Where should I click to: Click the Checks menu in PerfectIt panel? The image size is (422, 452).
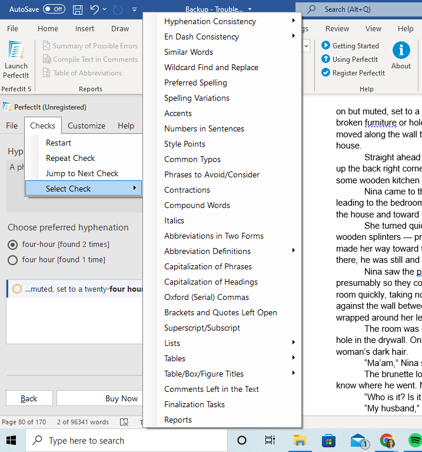tap(42, 126)
